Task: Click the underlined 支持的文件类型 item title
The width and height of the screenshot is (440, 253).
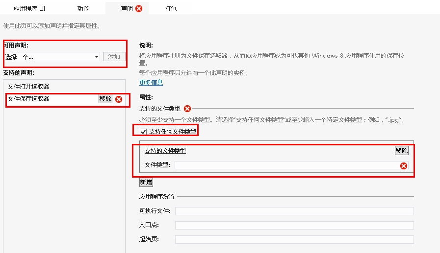Action: [x=165, y=151]
